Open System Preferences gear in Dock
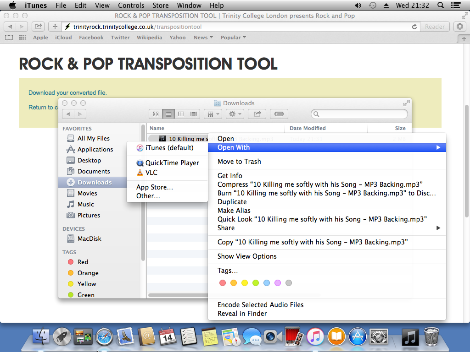This screenshot has width=470, height=352. (x=379, y=337)
